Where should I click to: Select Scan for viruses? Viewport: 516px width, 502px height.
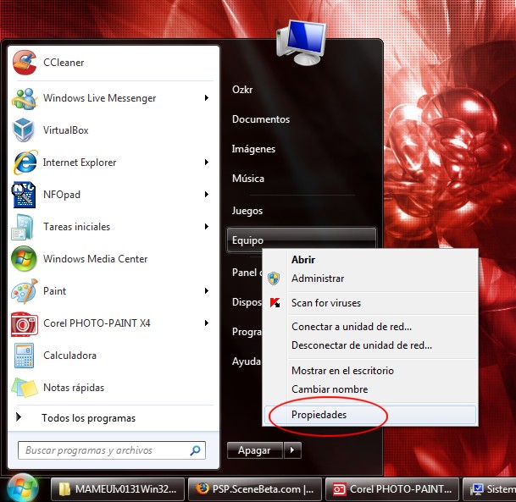[x=370, y=303]
